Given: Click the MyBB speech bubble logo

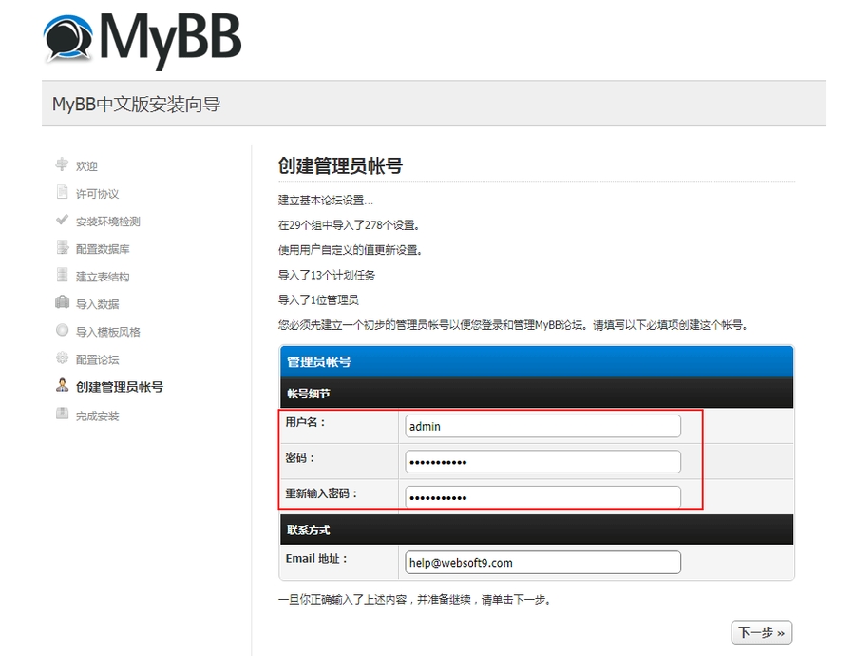Looking at the screenshot, I should [x=68, y=40].
